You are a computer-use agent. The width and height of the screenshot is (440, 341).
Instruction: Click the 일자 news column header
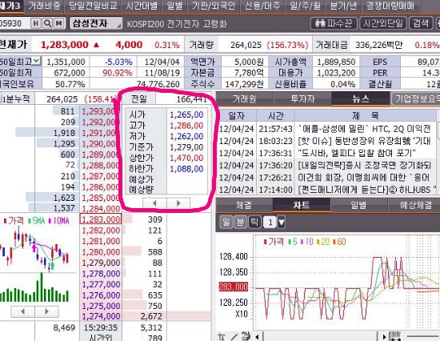click(236, 115)
